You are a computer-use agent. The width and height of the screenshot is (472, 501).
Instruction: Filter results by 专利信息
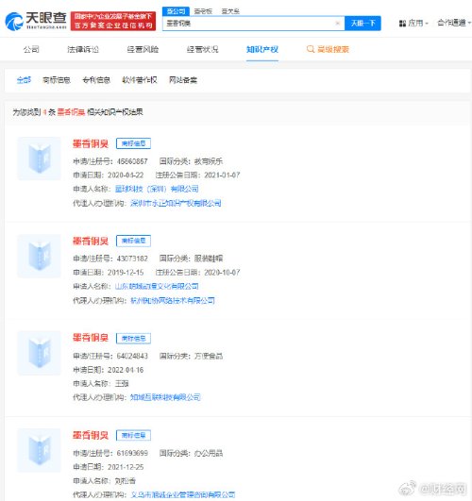(96, 80)
